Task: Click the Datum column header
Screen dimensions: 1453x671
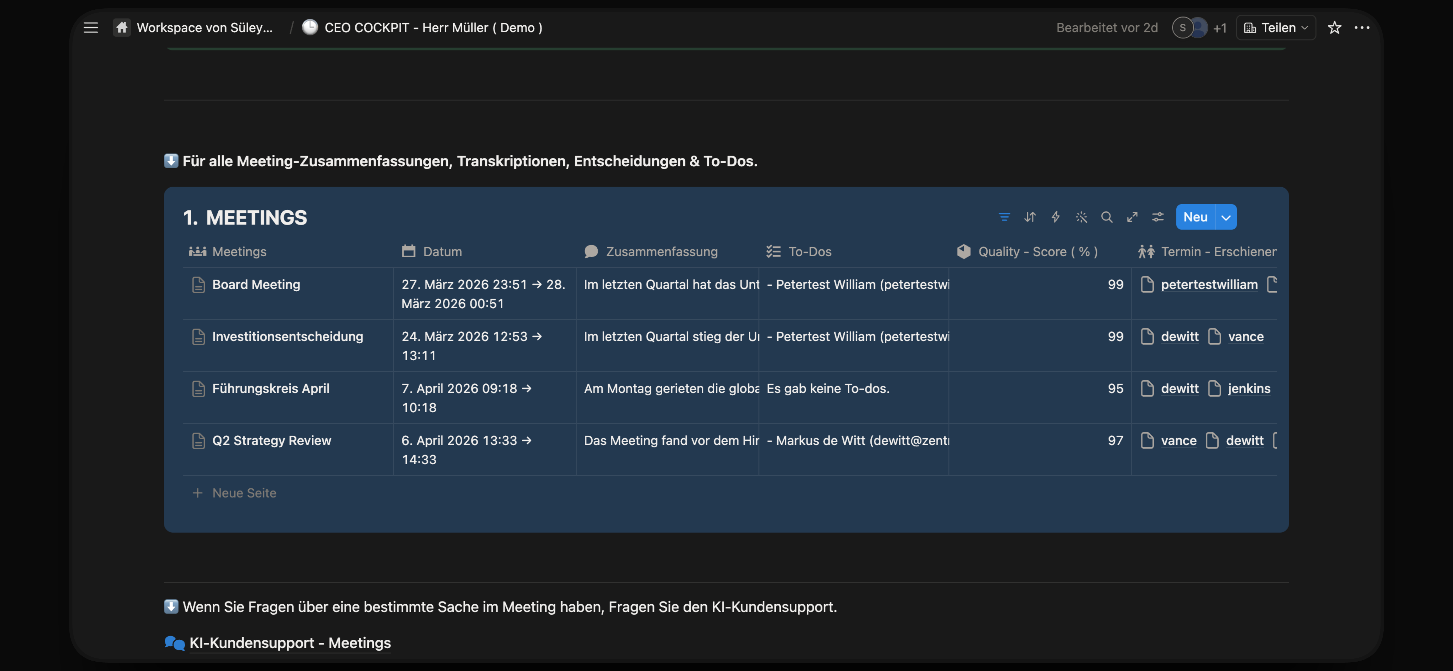Action: (432, 252)
